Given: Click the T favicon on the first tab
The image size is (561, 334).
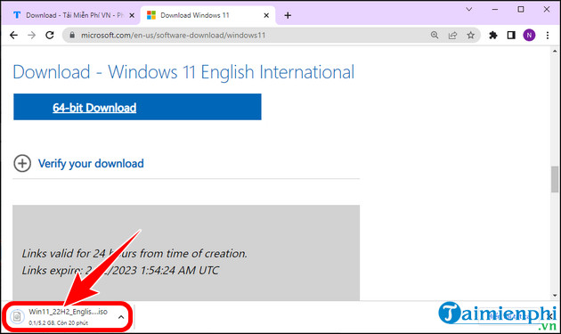Looking at the screenshot, I should pyautogui.click(x=17, y=15).
